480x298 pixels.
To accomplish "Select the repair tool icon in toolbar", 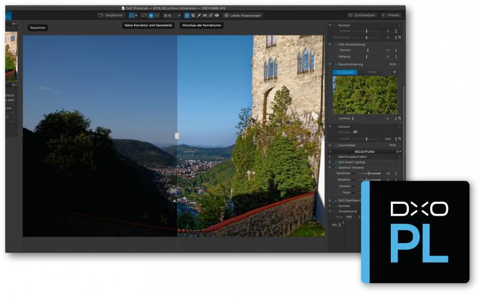I will pyautogui.click(x=211, y=16).
